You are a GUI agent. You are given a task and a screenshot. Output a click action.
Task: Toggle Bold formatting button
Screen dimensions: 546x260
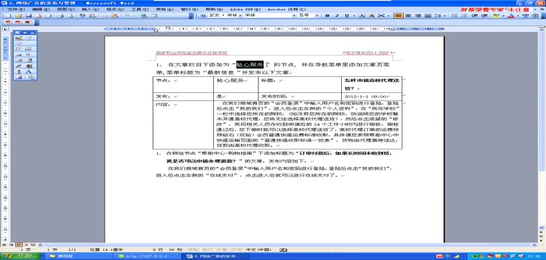(x=328, y=16)
